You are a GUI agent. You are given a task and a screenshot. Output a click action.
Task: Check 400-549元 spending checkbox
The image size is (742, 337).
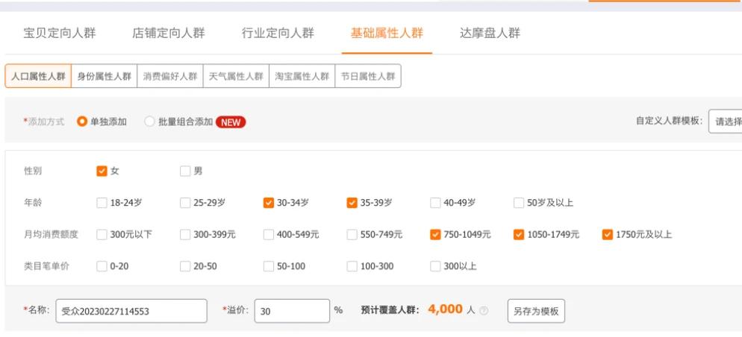point(268,234)
